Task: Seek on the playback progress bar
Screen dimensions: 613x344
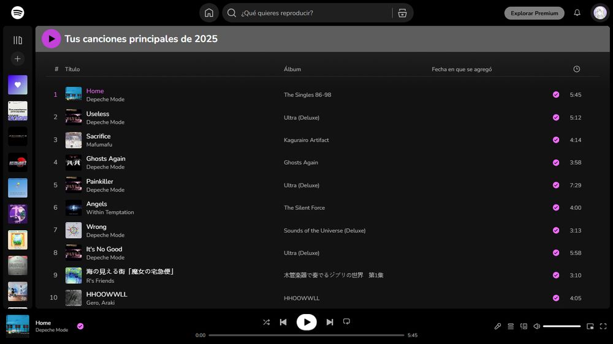Action: 306,335
